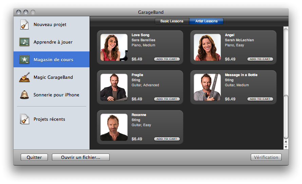Click the Vérification button
This screenshot has width=302, height=184.
point(266,157)
